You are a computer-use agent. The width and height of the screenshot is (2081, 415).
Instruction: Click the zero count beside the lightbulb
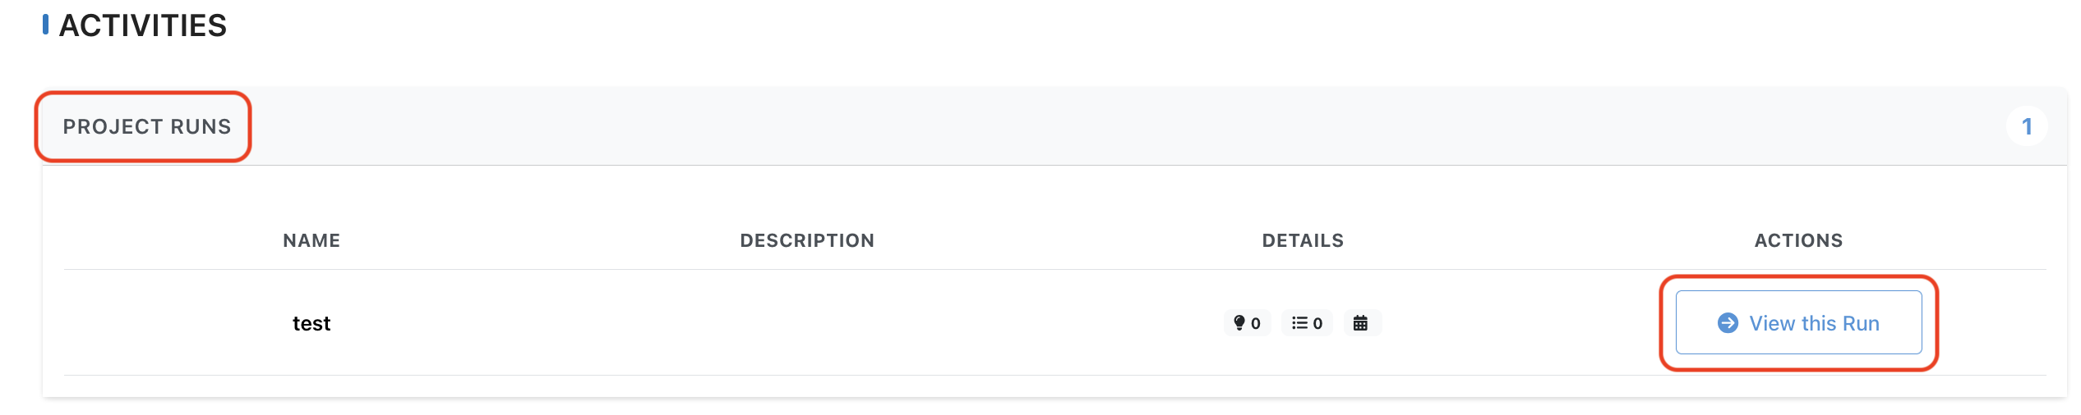(1256, 324)
